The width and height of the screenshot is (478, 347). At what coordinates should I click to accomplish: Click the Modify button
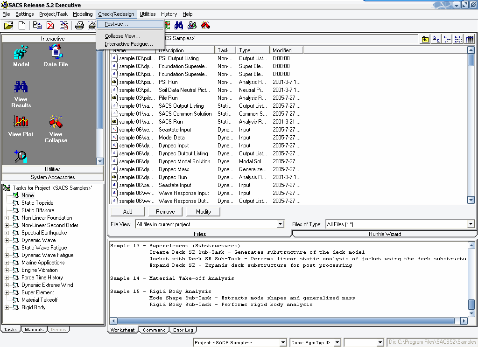click(x=204, y=211)
